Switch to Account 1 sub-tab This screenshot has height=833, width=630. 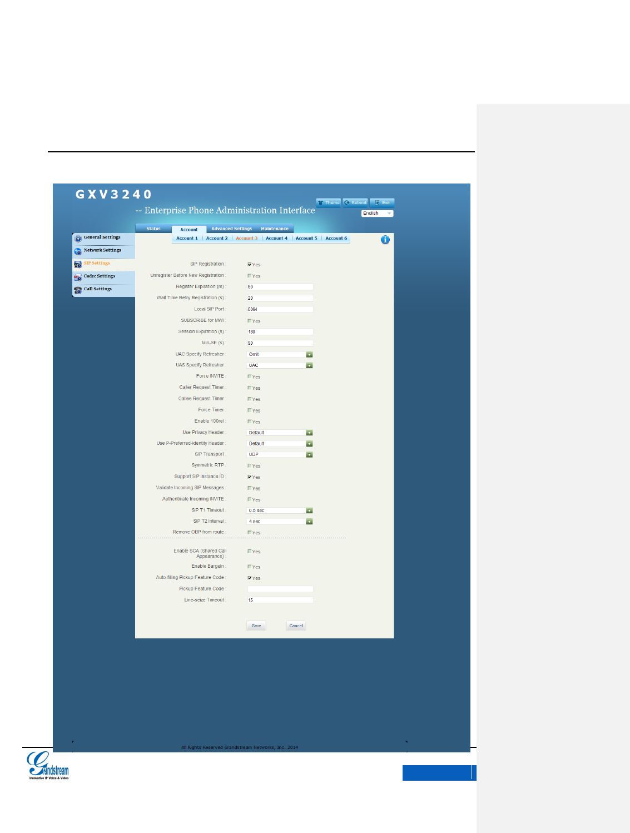point(187,238)
